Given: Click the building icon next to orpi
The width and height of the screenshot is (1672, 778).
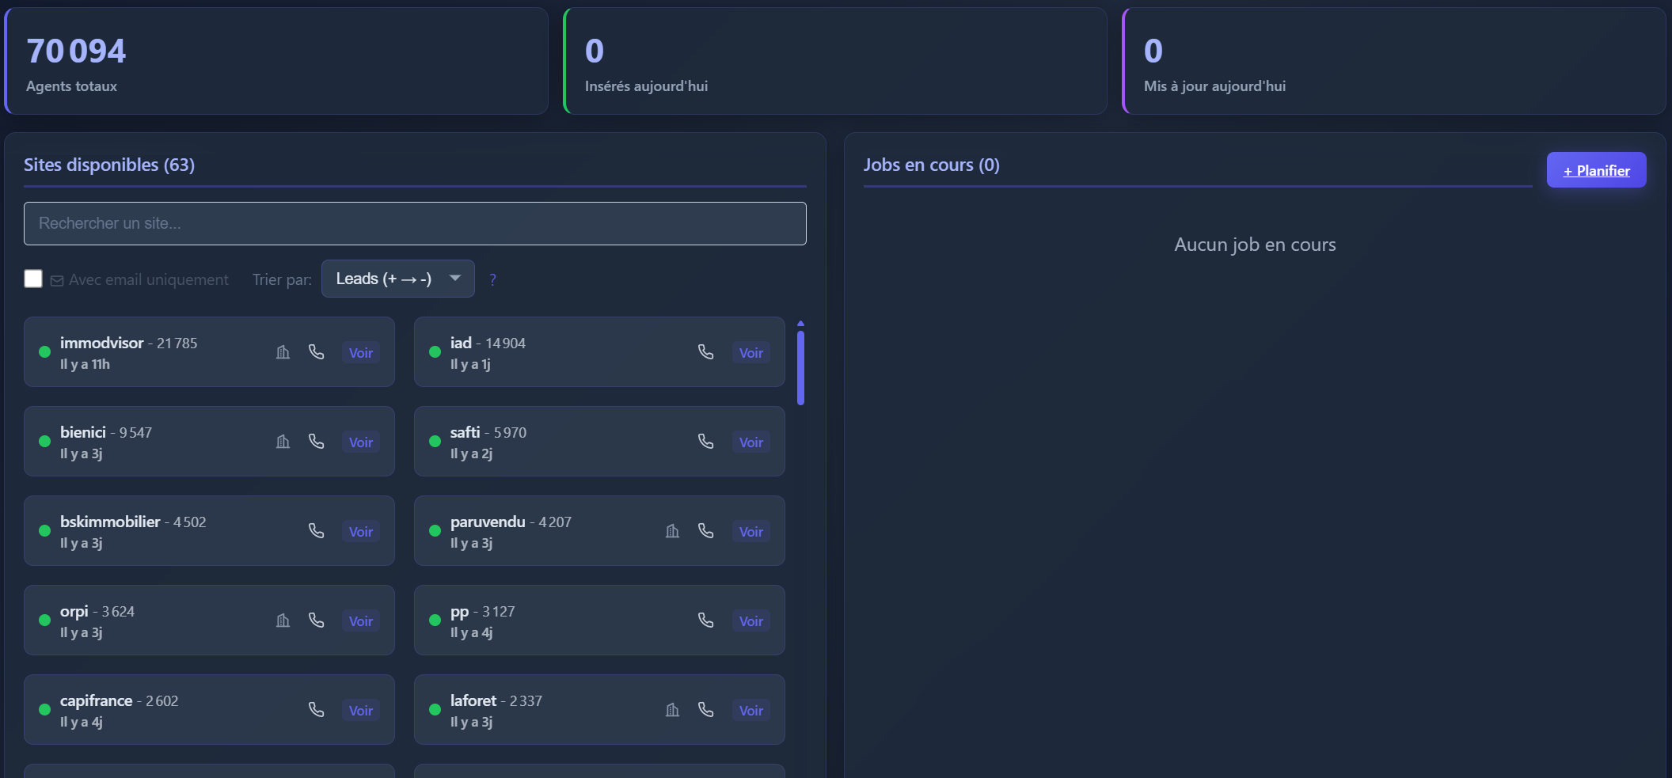Looking at the screenshot, I should [283, 621].
